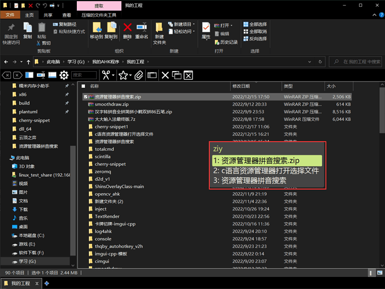385x289 pixels.
Task: Open the Share (共享) ribbon tab
Action: [x=48, y=15]
